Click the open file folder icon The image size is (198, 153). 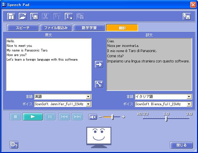pos(23,16)
